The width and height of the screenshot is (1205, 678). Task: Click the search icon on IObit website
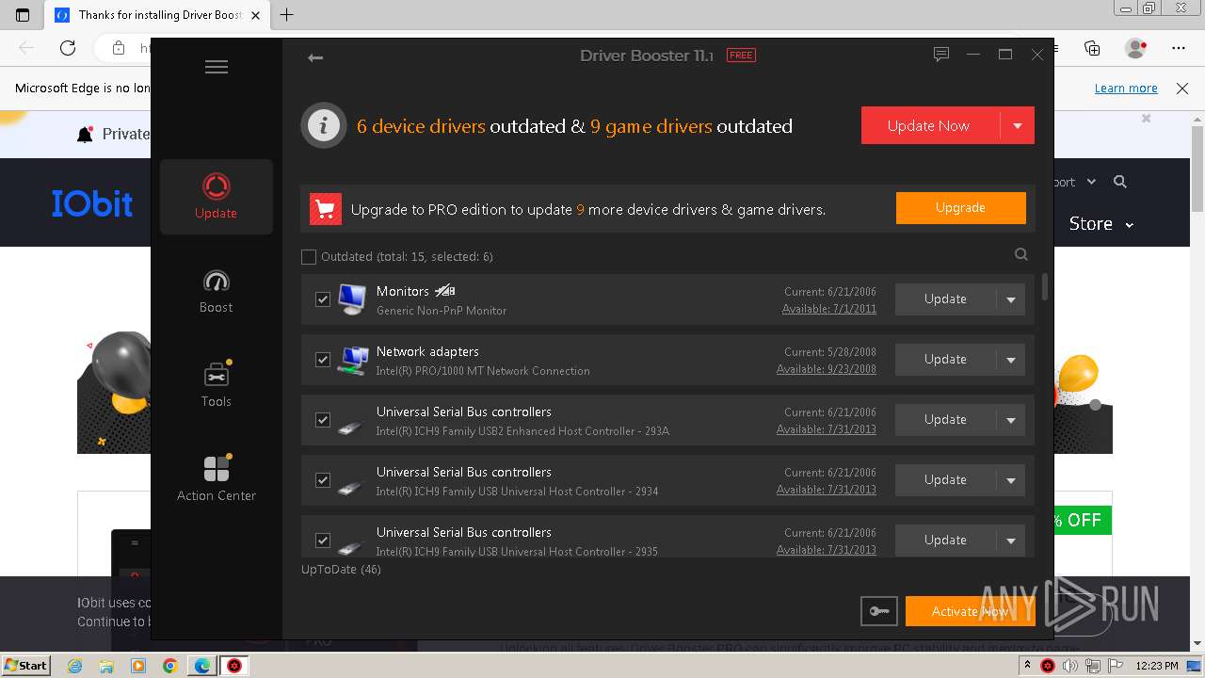(x=1120, y=182)
